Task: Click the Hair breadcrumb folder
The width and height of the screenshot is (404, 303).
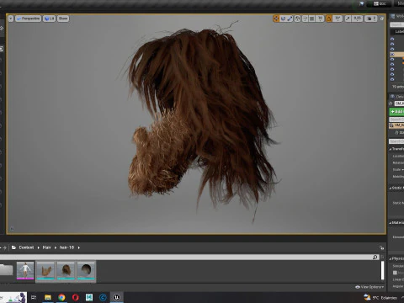Action: pyautogui.click(x=46, y=247)
